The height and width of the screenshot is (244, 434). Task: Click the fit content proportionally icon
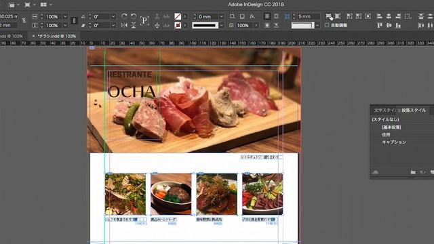[x=338, y=16]
